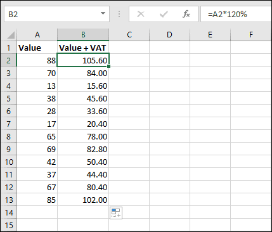Click the cell containing 42

[37, 162]
